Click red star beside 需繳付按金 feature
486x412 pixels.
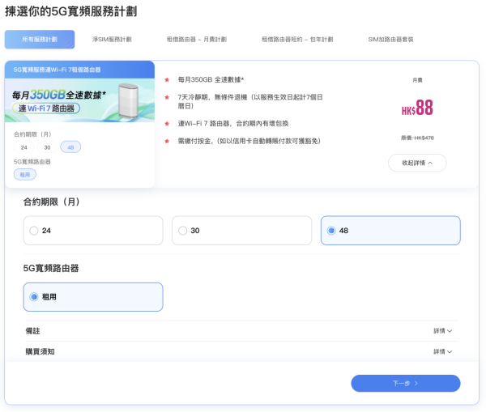[167, 142]
